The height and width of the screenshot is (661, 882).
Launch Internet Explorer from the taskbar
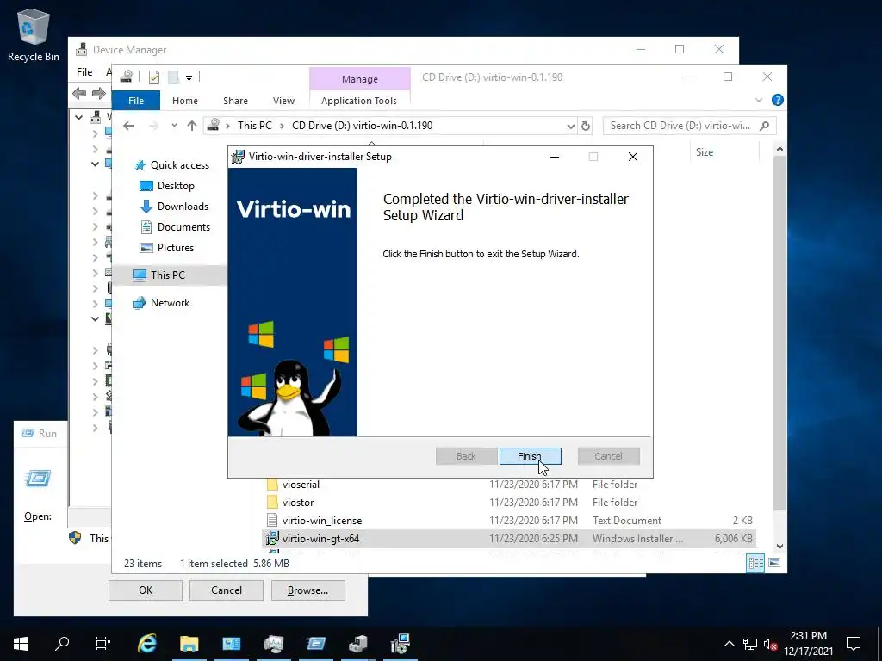(x=146, y=644)
